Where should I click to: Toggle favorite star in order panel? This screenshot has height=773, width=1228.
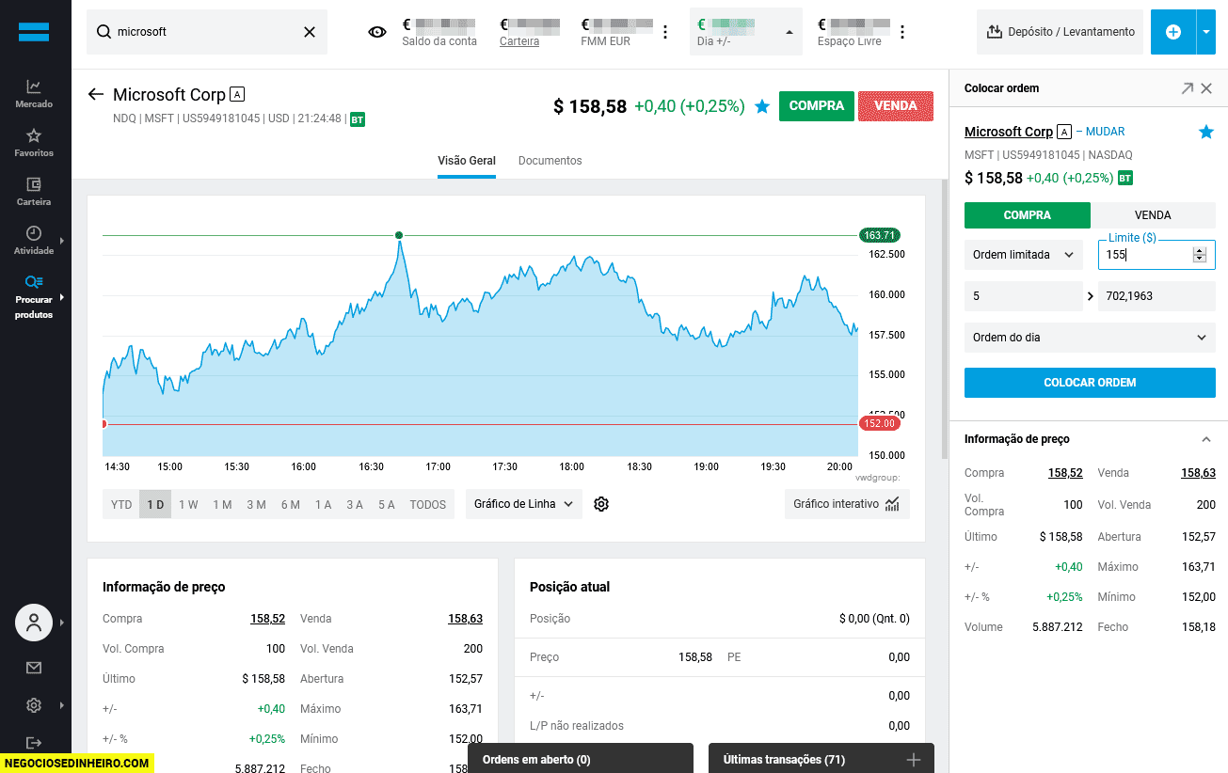1206,133
